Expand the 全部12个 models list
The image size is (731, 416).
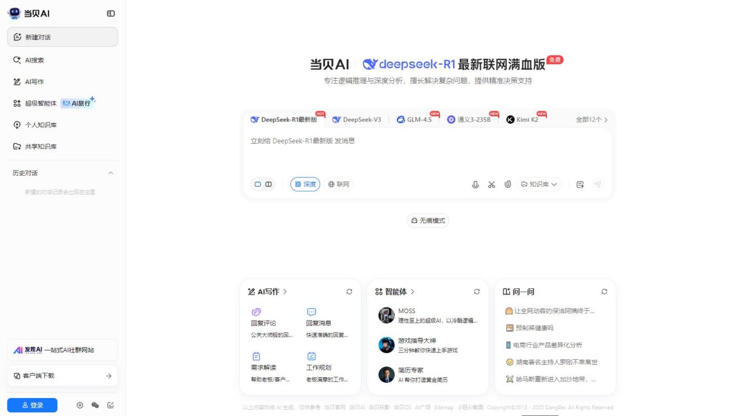pyautogui.click(x=592, y=120)
